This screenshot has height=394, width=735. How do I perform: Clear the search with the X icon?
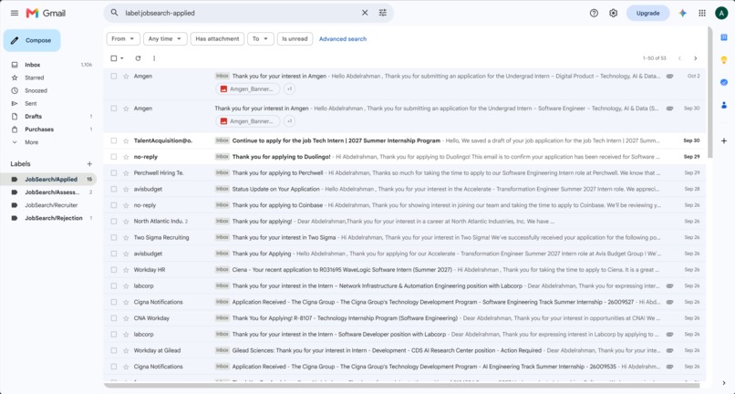365,13
